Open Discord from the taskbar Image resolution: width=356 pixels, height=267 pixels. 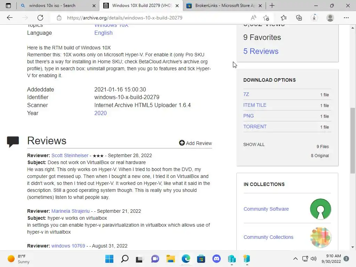click(x=216, y=259)
